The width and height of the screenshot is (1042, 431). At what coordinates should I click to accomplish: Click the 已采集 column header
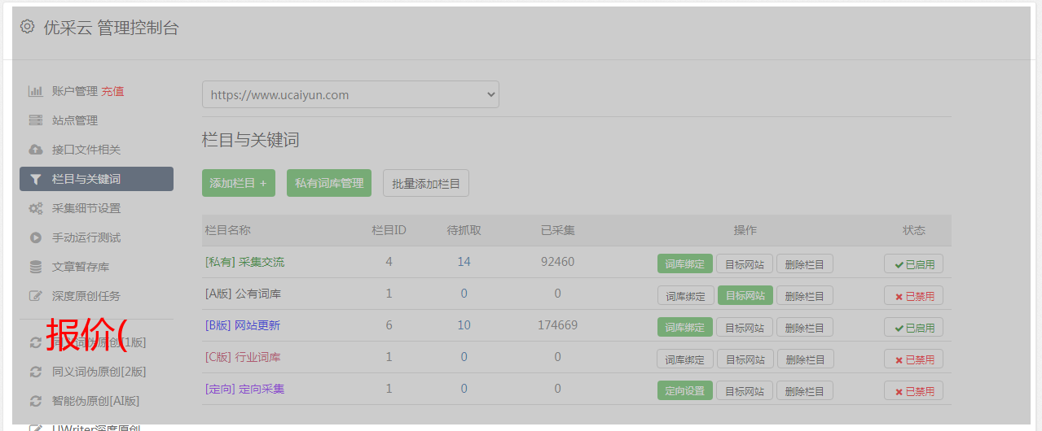coord(558,230)
